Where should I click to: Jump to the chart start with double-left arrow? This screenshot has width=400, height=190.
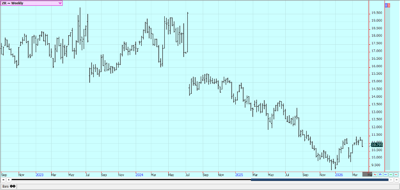(4, 180)
